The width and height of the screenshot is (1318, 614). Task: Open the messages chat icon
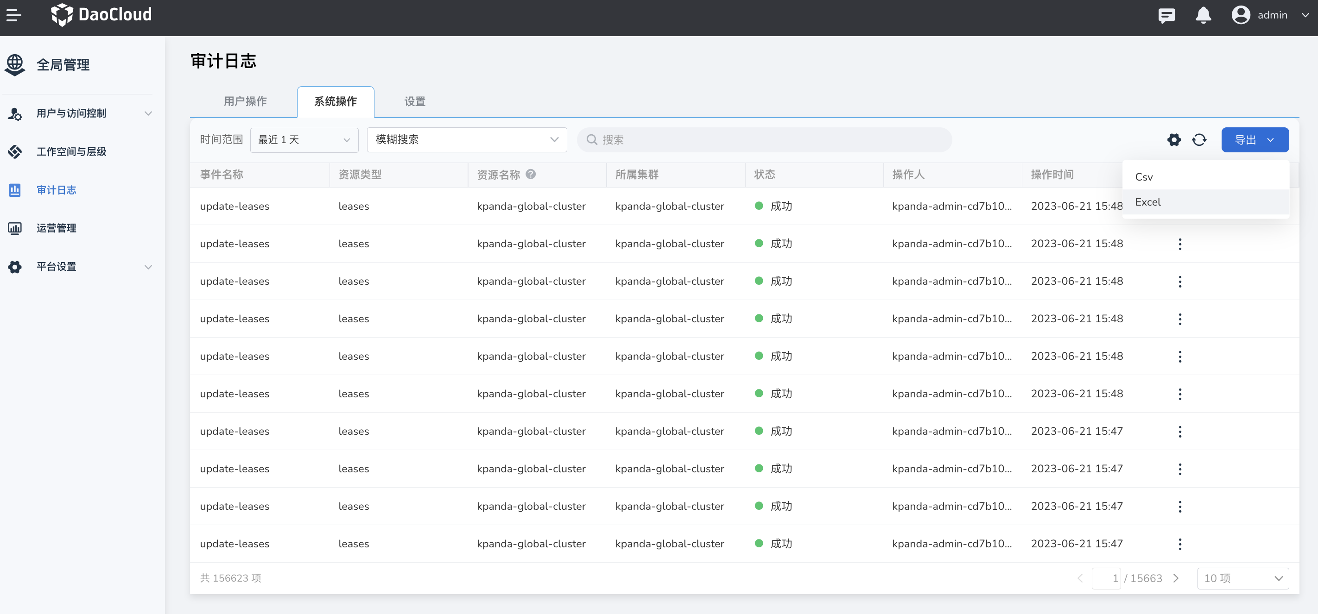coord(1166,15)
